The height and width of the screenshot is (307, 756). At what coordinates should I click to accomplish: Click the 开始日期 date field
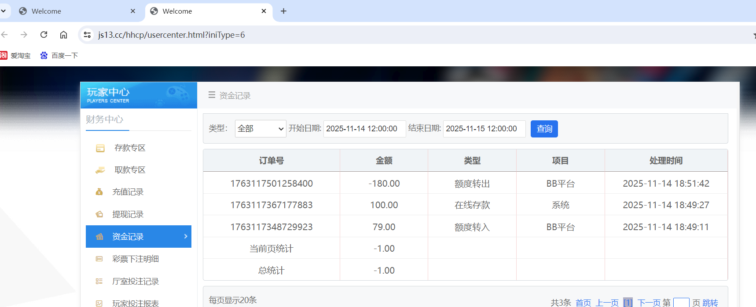tap(364, 129)
